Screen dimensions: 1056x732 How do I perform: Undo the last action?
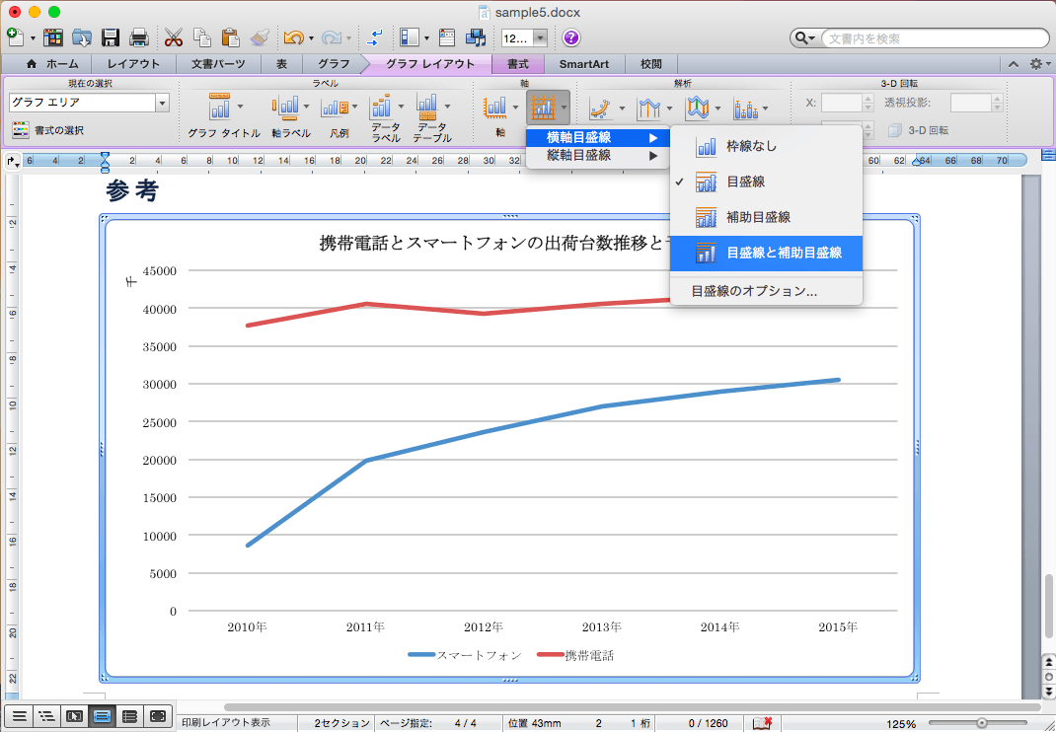[293, 37]
